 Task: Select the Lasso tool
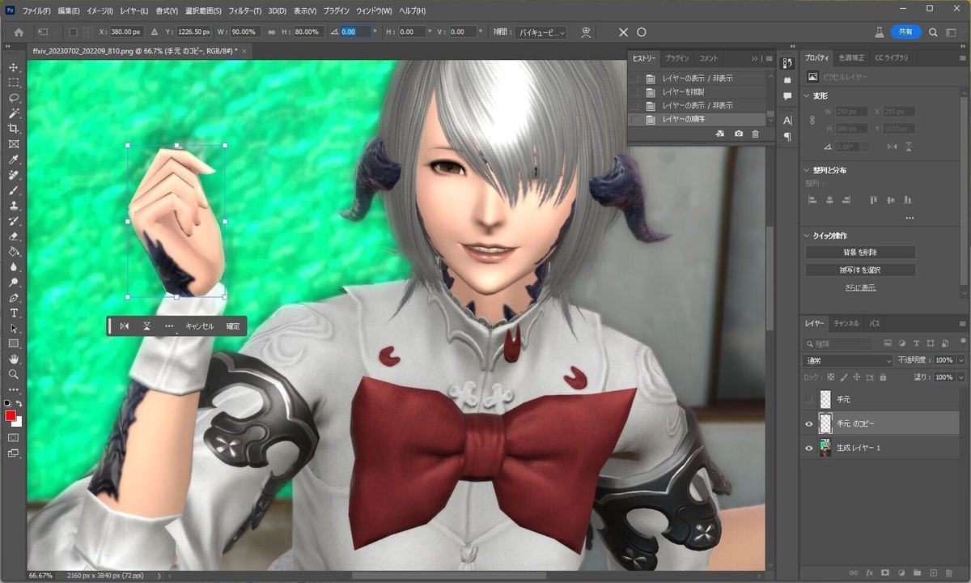pyautogui.click(x=14, y=98)
